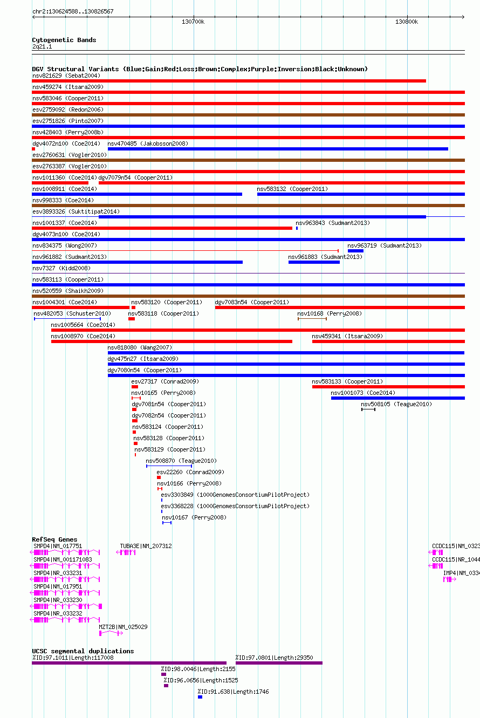Select the esv2751826 (Pinto2007) gain variant label

(x=67, y=121)
